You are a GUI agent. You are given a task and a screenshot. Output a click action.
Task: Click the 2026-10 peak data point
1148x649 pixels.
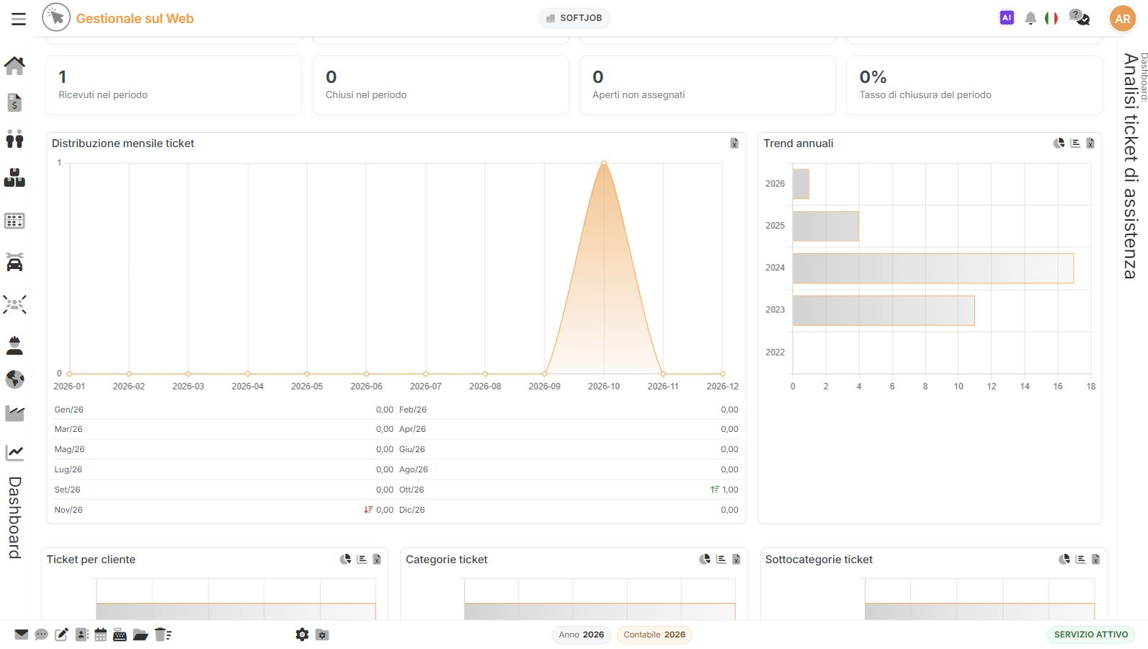(x=604, y=163)
